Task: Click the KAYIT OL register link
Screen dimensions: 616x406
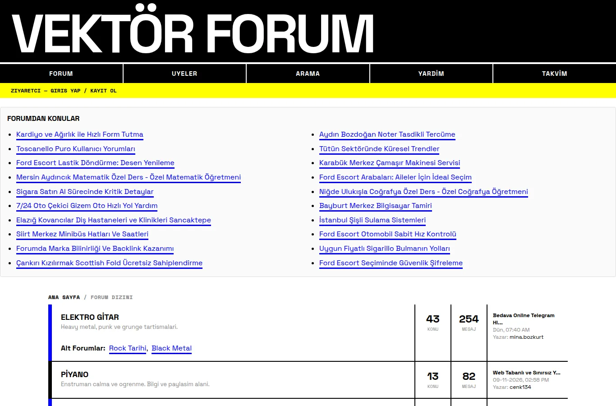Action: 103,91
